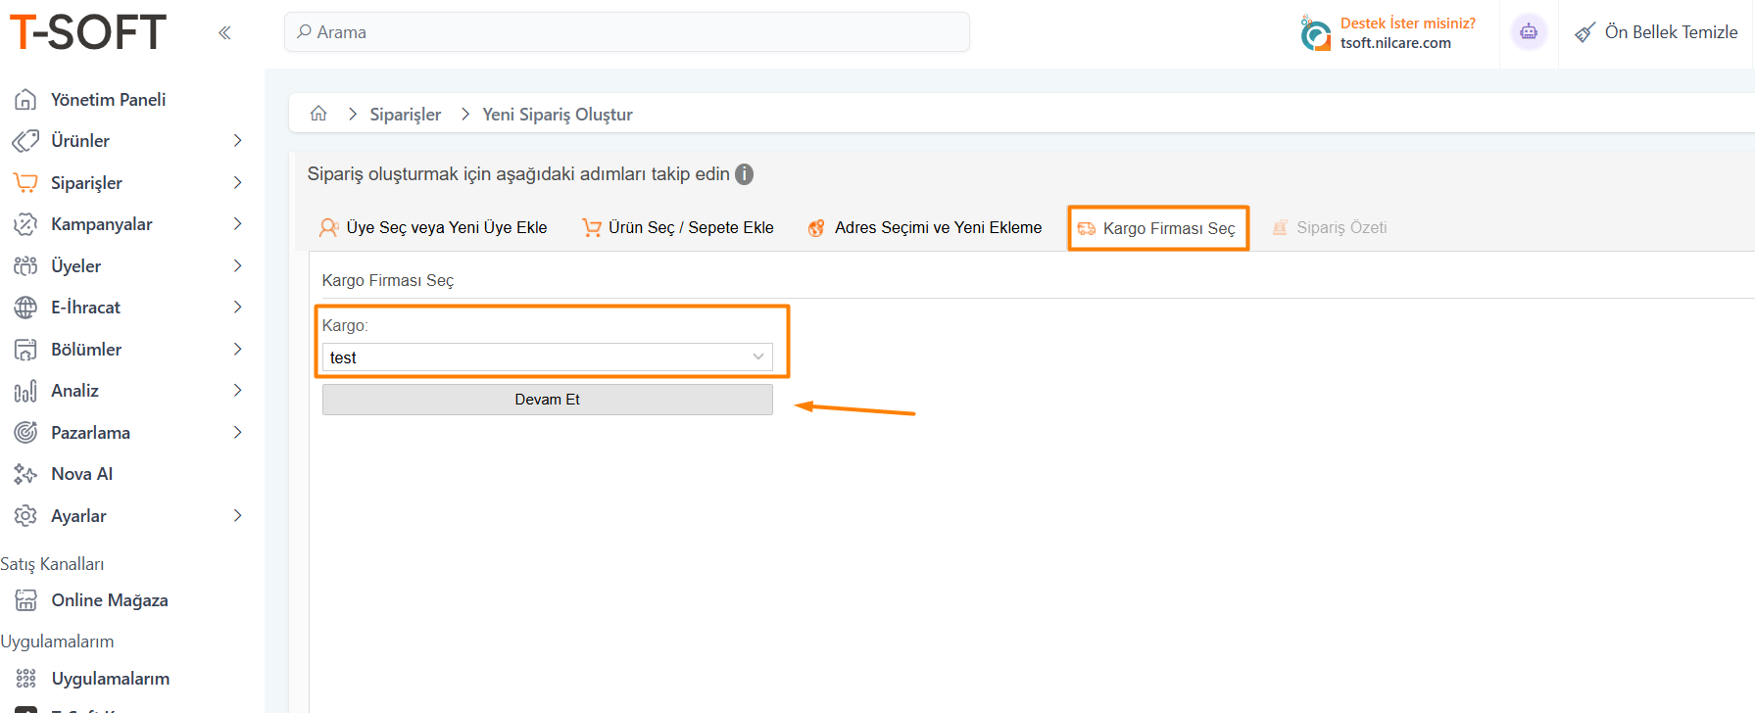Screen dimensions: 1755x713
Task: Click the Yeni Sipariş Oluştur breadcrumb
Action: tap(558, 115)
